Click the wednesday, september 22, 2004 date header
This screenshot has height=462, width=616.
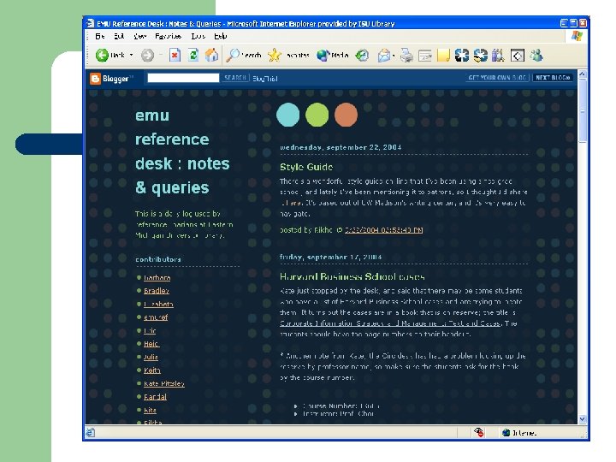point(341,147)
